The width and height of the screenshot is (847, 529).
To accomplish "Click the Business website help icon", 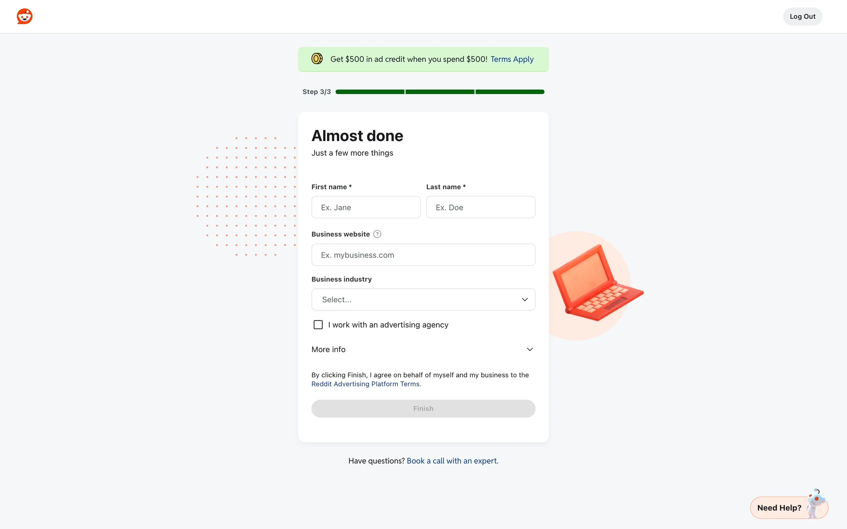I will [x=377, y=234].
